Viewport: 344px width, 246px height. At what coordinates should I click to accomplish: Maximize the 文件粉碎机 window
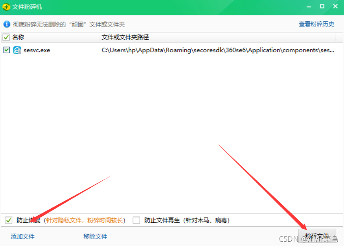(322, 6)
